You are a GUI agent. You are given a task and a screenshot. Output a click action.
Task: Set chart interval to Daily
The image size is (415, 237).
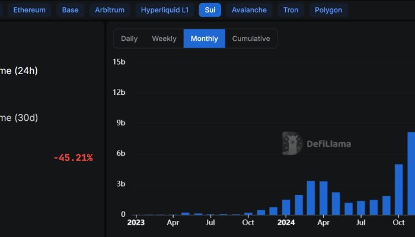point(129,39)
